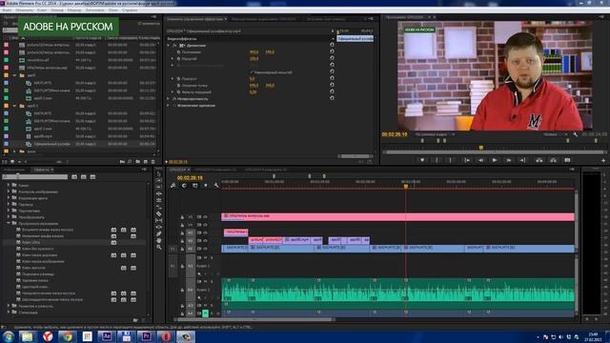610x343 pixels.
Task: Filter Effects panel by accelerated effects
Action: (74, 177)
